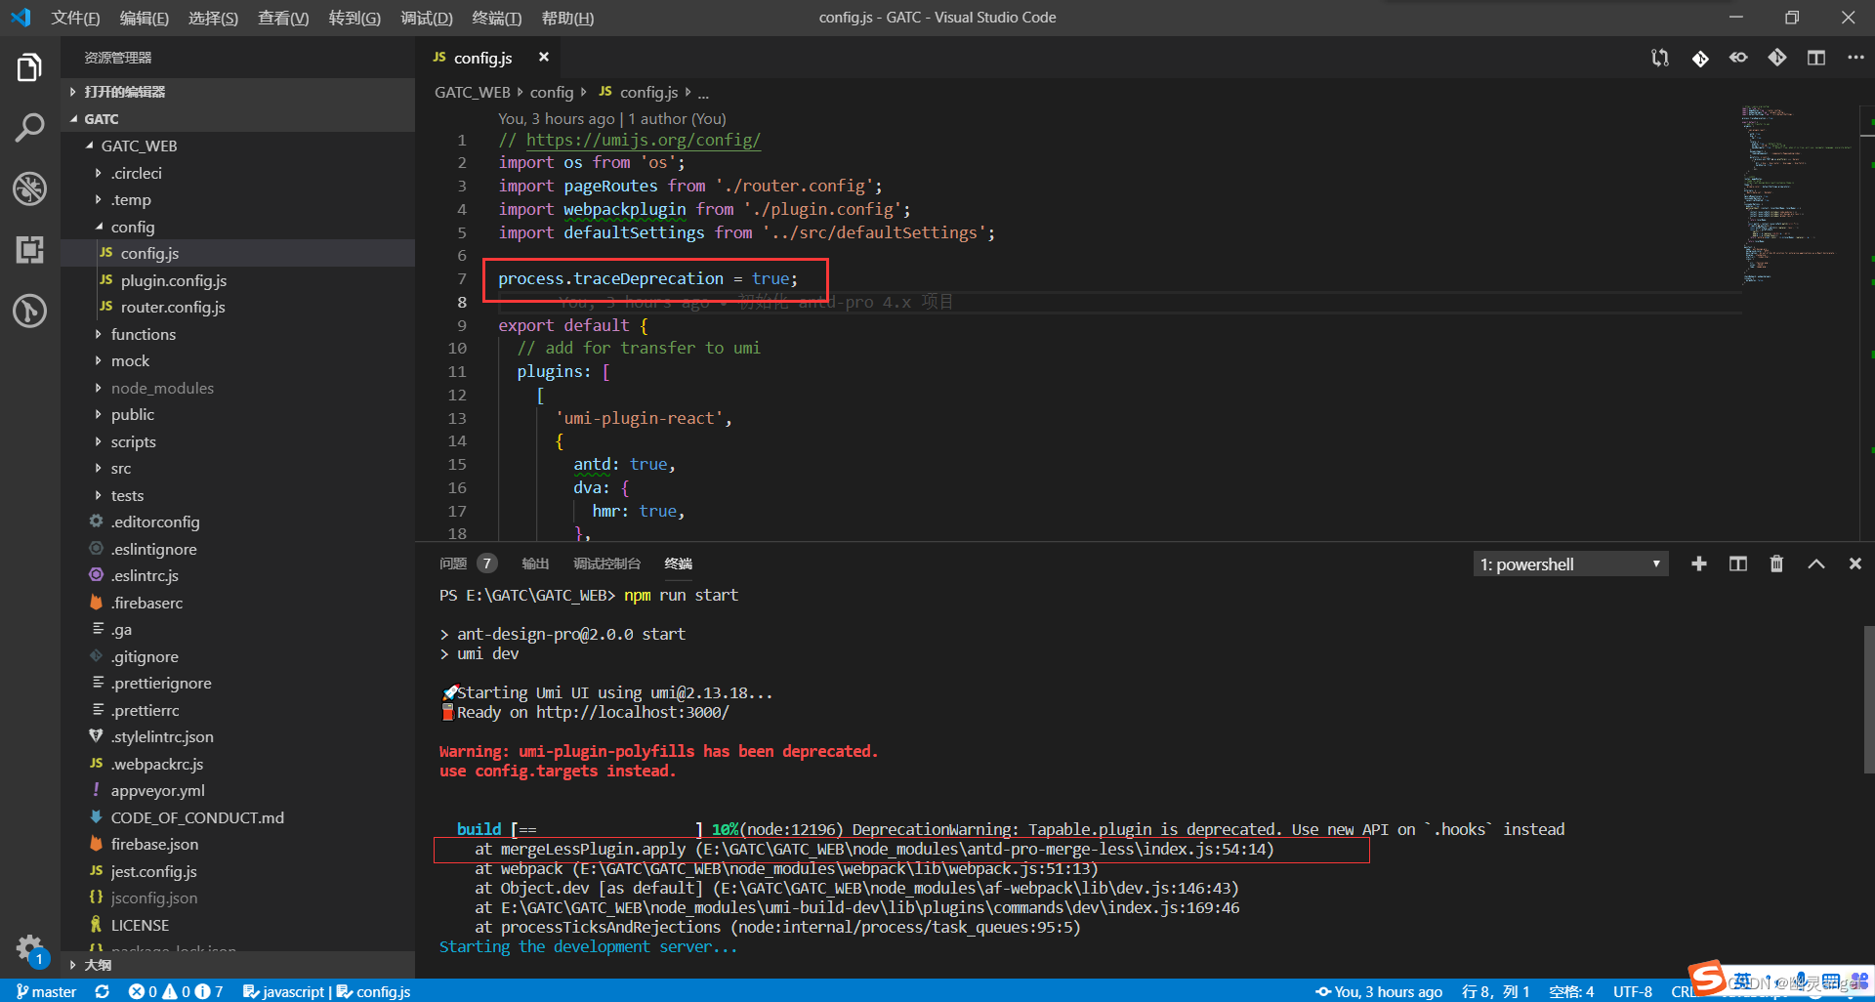1875x1002 pixels.
Task: Click the master branch indicator in status bar
Action: [x=47, y=991]
